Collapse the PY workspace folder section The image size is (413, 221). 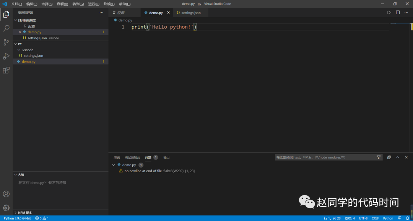[16, 44]
